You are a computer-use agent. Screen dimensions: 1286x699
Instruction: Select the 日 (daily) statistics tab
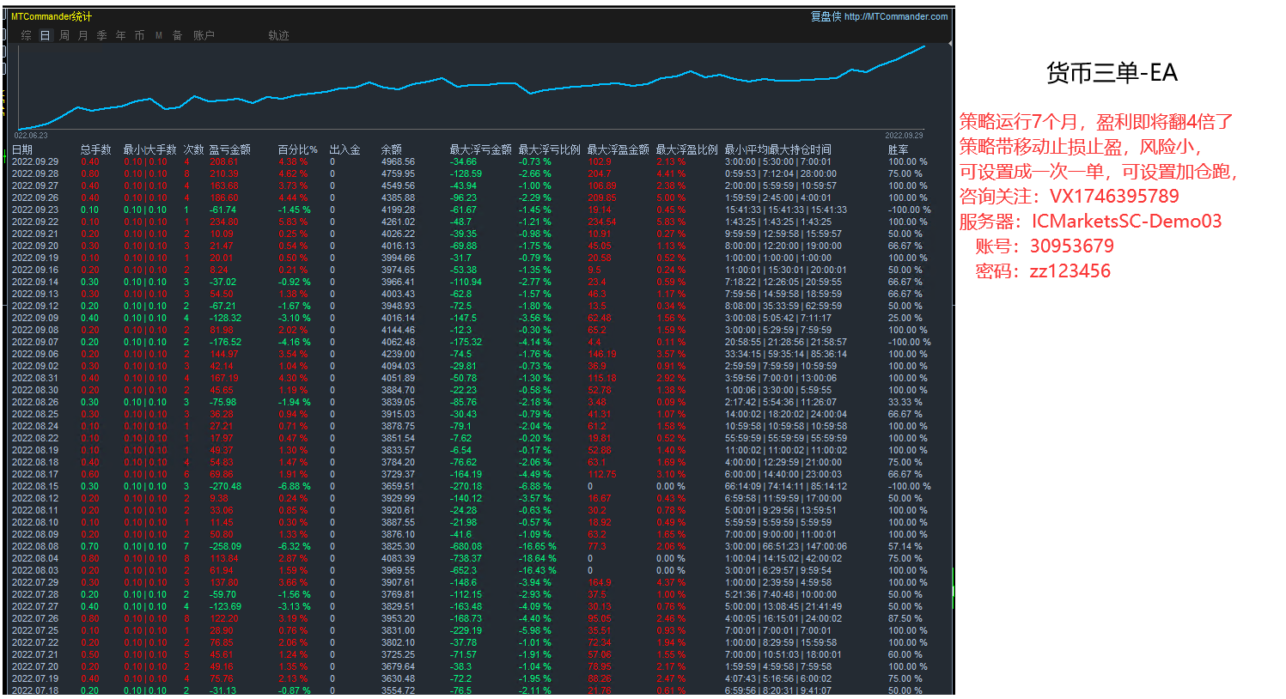(45, 35)
